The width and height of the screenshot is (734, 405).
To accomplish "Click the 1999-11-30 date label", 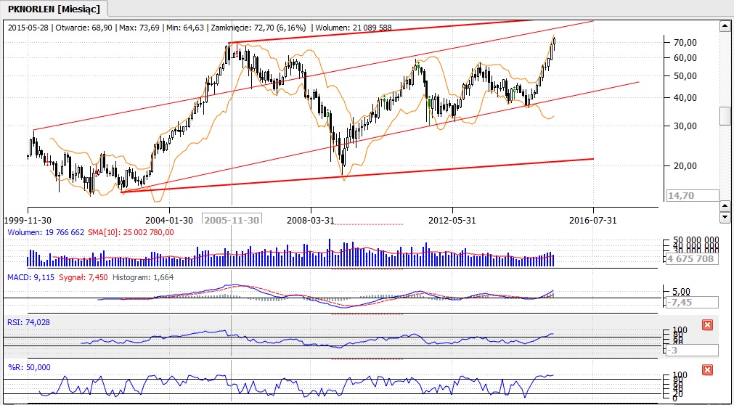I will [x=28, y=221].
